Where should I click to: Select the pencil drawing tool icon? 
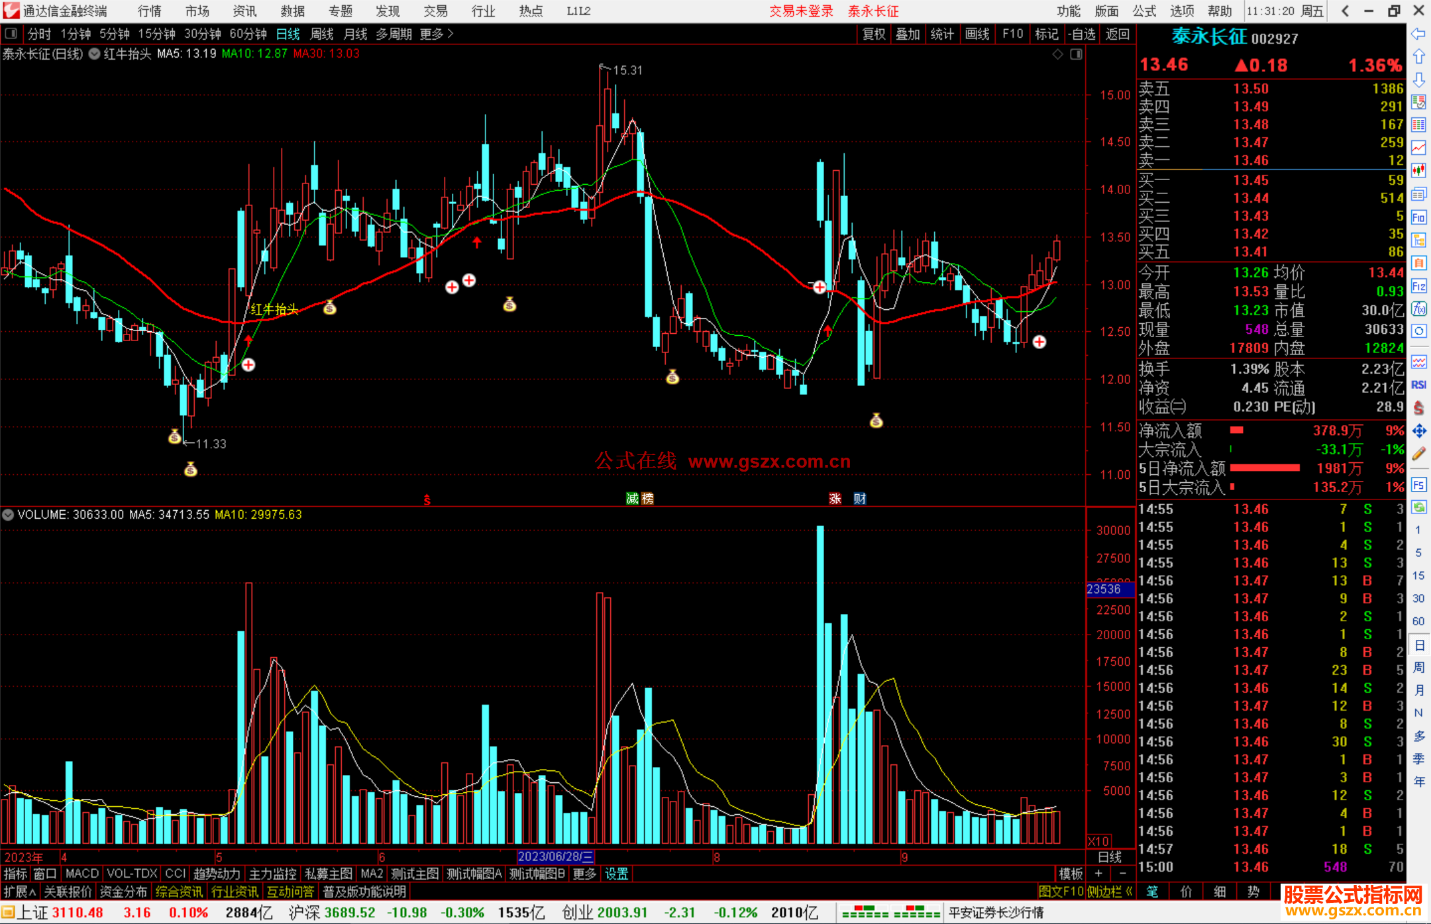(x=1418, y=454)
